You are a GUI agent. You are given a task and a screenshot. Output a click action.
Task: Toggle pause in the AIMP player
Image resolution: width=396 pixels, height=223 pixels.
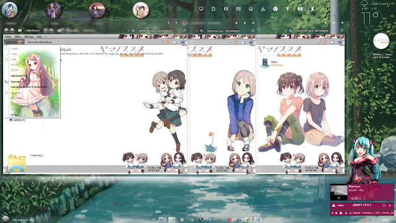click(x=346, y=213)
